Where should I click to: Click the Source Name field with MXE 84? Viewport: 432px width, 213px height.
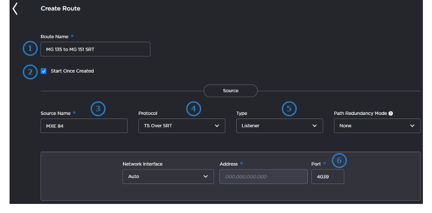tap(84, 126)
